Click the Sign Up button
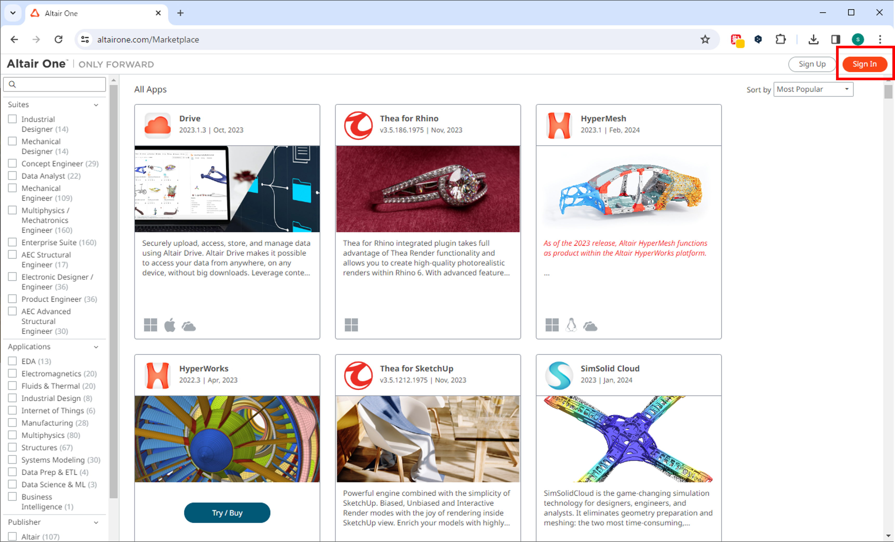This screenshot has width=895, height=542. point(812,64)
